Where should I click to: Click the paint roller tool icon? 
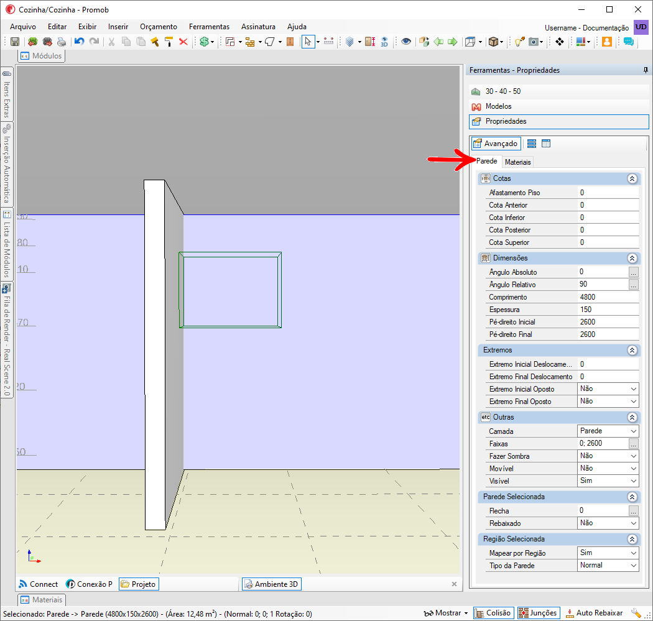[169, 42]
